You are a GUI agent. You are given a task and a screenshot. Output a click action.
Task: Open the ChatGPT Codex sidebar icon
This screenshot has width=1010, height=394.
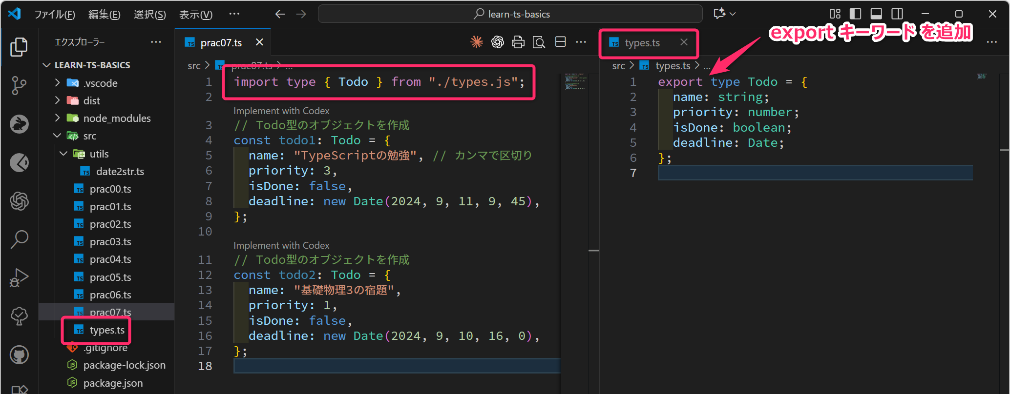click(19, 201)
